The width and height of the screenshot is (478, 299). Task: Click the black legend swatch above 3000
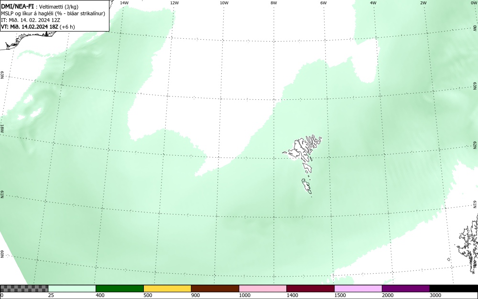pyautogui.click(x=454, y=288)
